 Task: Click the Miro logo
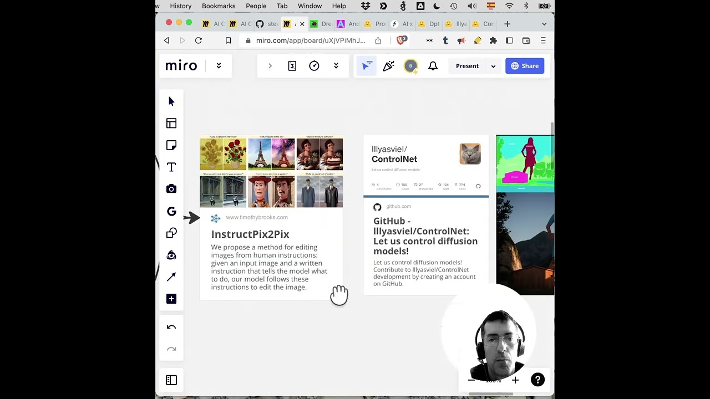click(x=181, y=66)
